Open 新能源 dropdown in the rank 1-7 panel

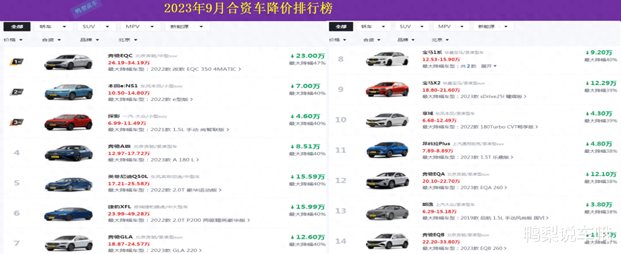click(187, 27)
